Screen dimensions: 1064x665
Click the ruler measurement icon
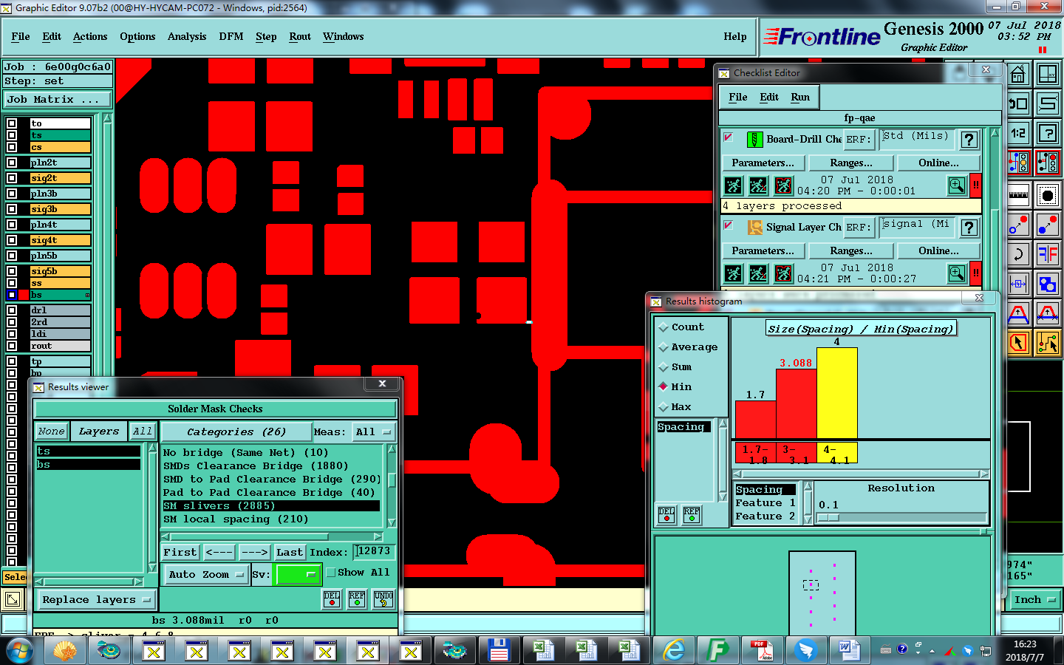(x=1018, y=195)
